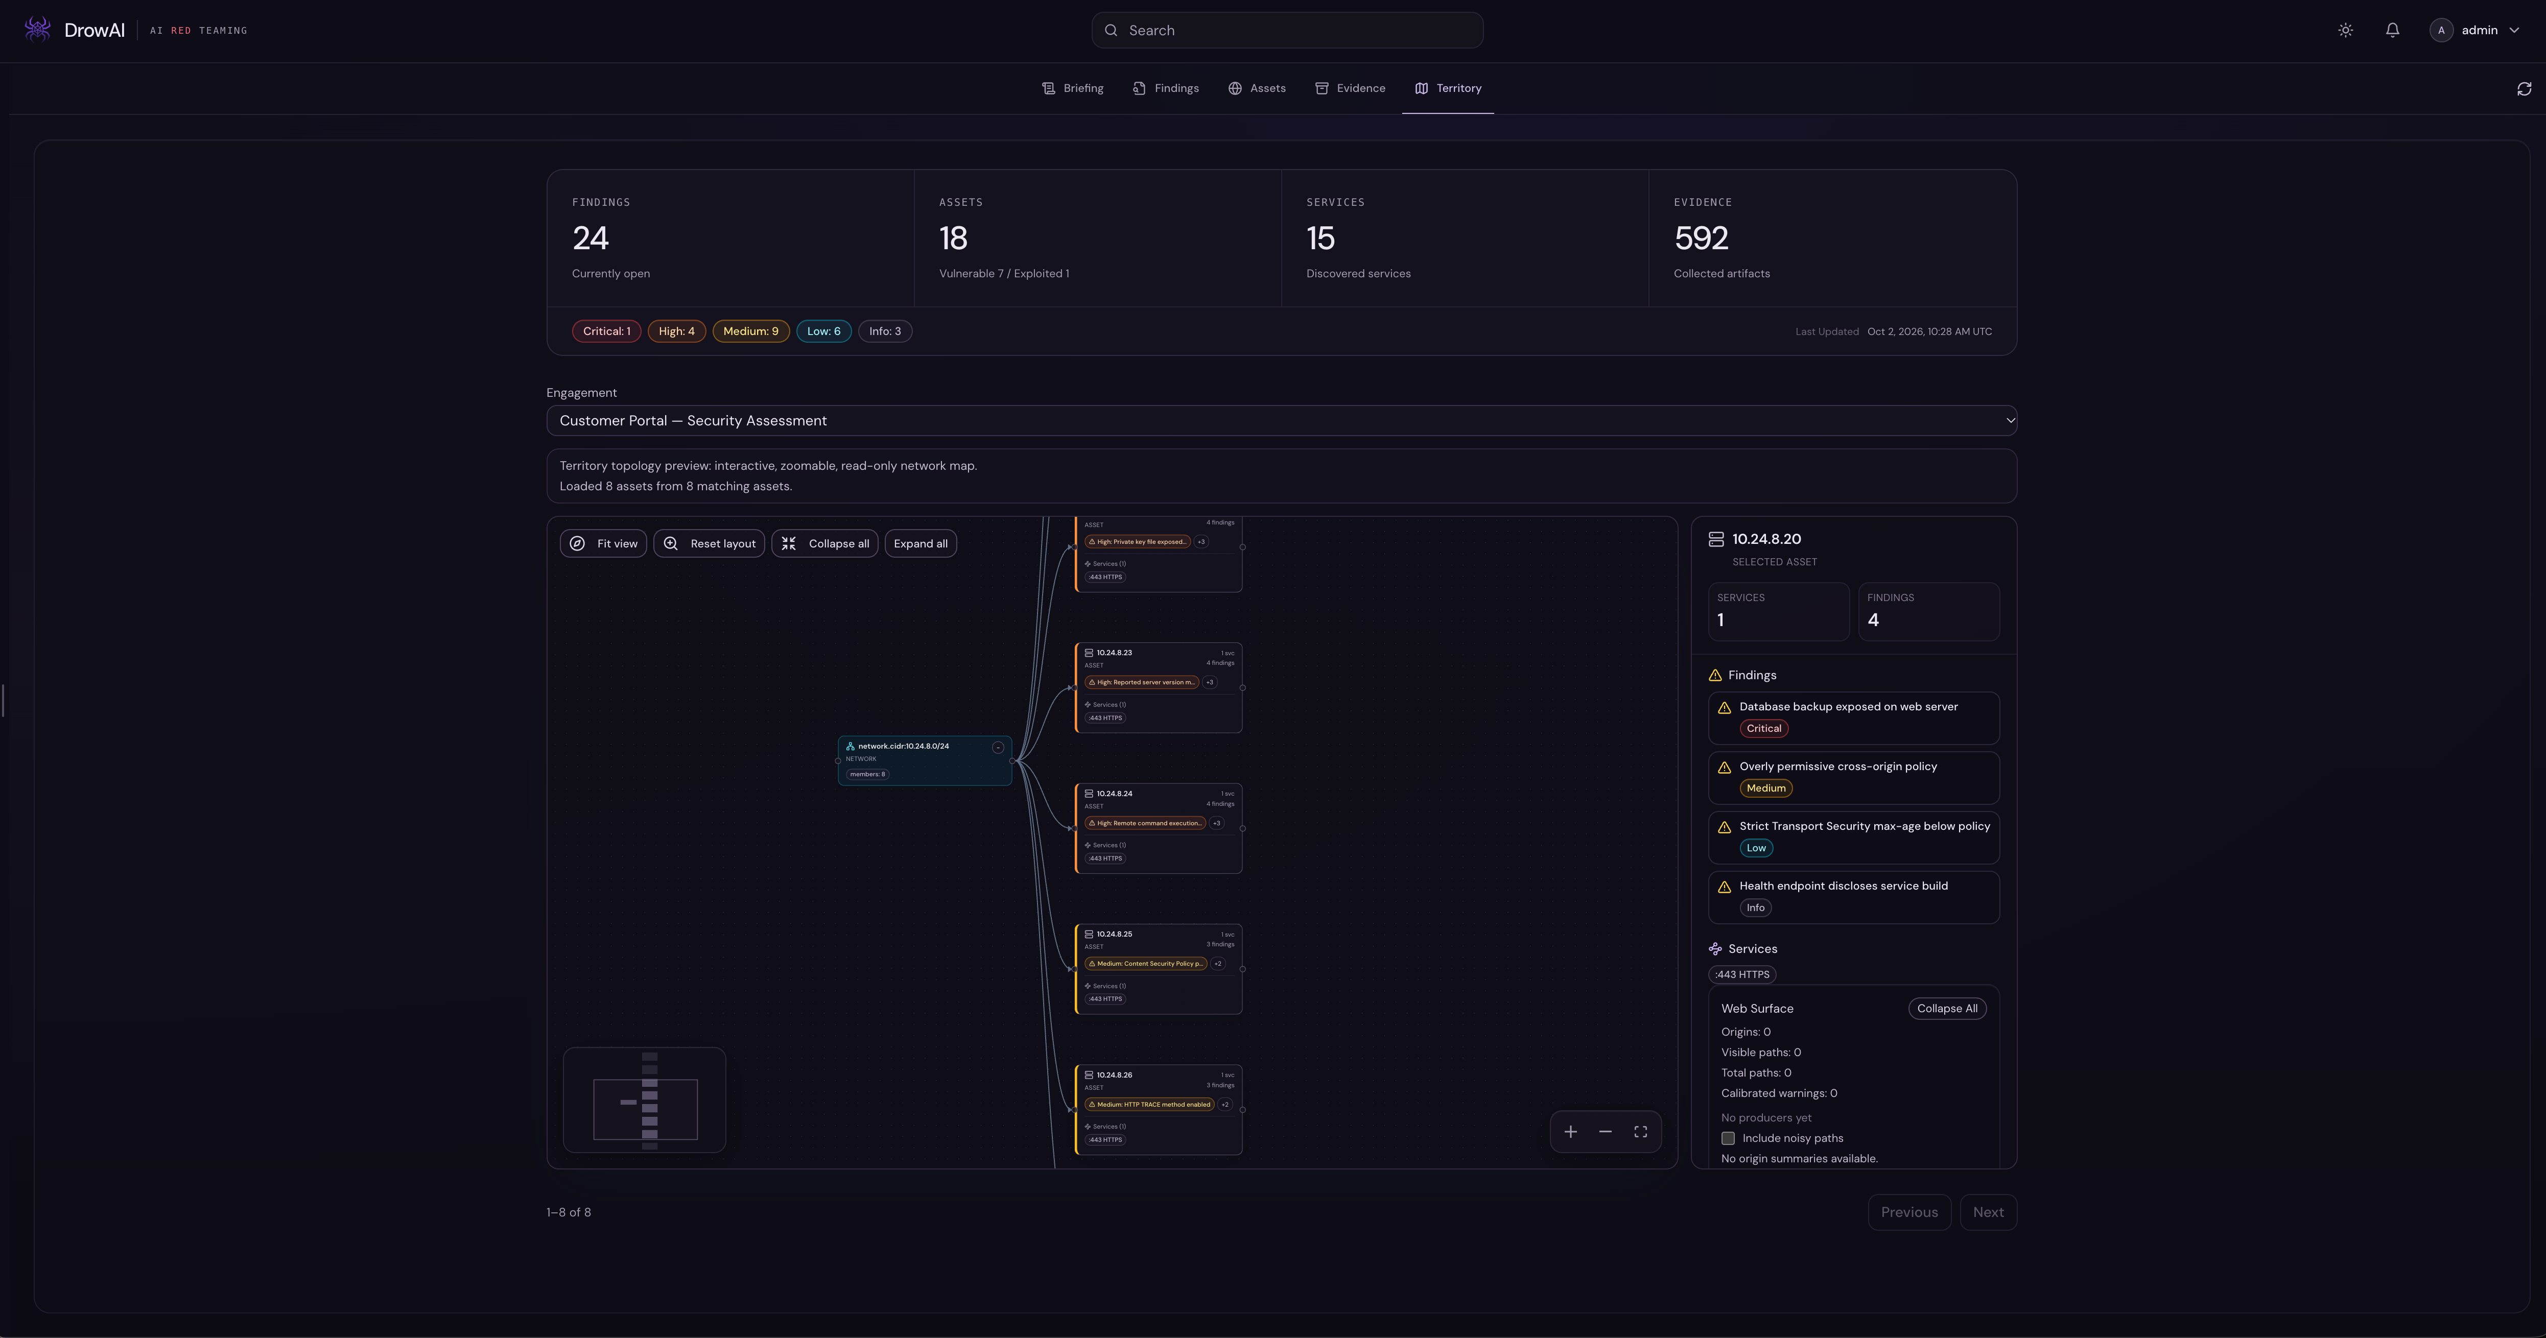Click the :443 HTTPS service chip in details panel
Image resolution: width=2546 pixels, height=1338 pixels.
pyautogui.click(x=1742, y=975)
